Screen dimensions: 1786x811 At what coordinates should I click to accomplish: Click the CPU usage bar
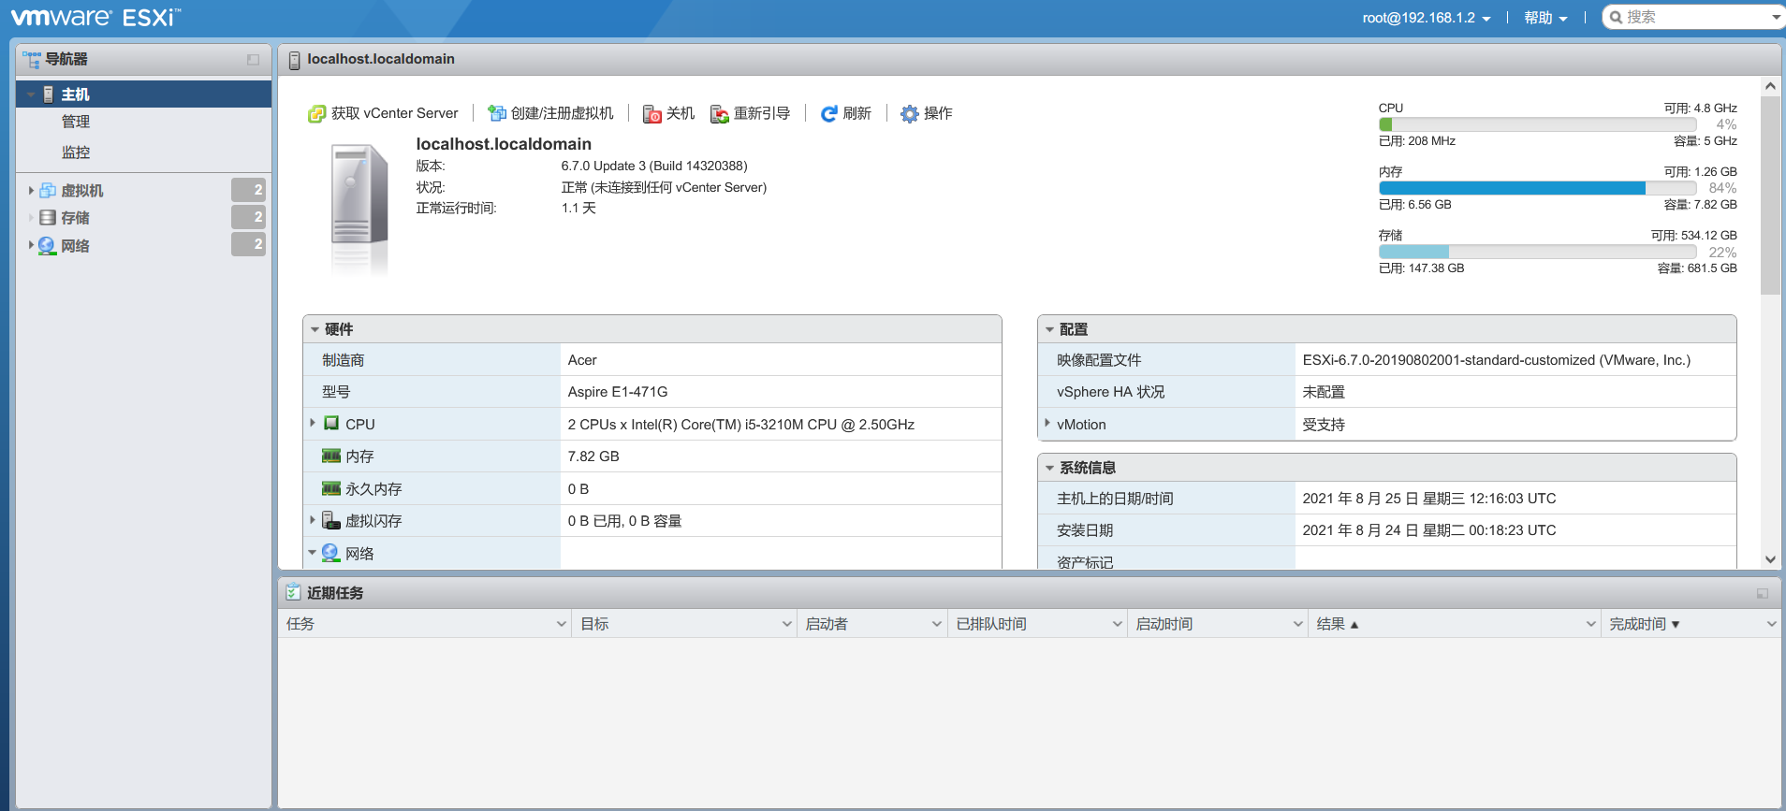point(1537,124)
